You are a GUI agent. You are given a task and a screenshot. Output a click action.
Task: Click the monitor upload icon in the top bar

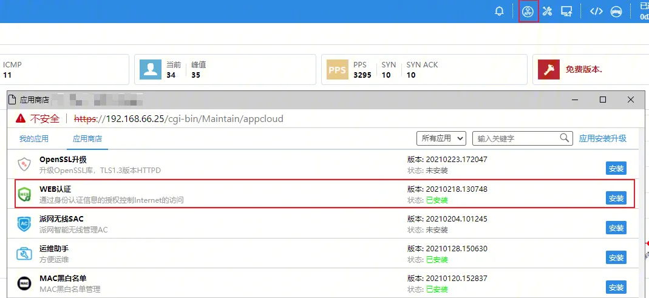pos(566,12)
